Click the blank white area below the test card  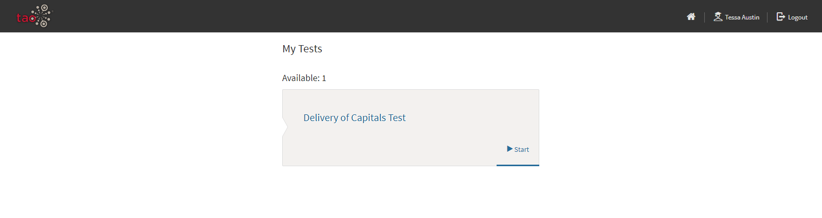pos(411,192)
